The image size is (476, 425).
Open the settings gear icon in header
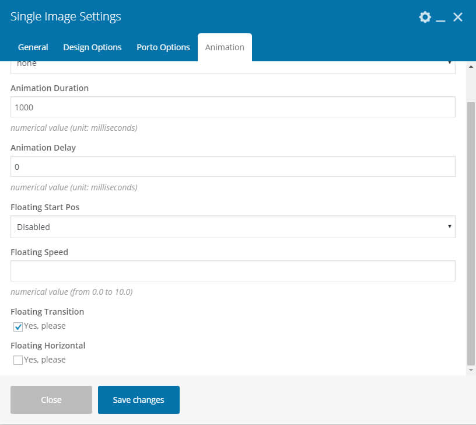425,18
